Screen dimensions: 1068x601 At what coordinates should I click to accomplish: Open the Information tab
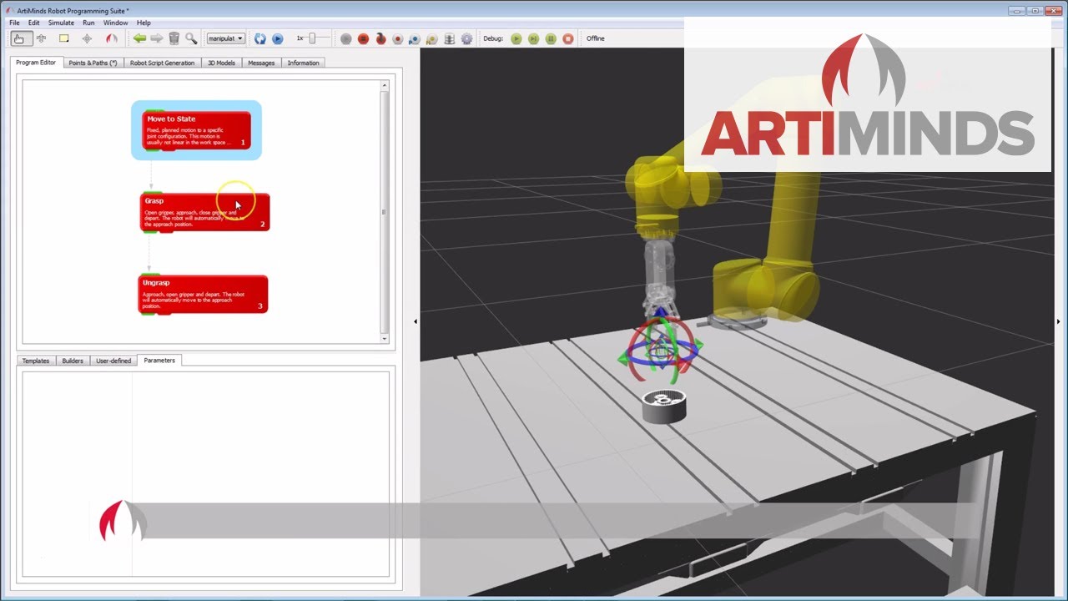(303, 63)
